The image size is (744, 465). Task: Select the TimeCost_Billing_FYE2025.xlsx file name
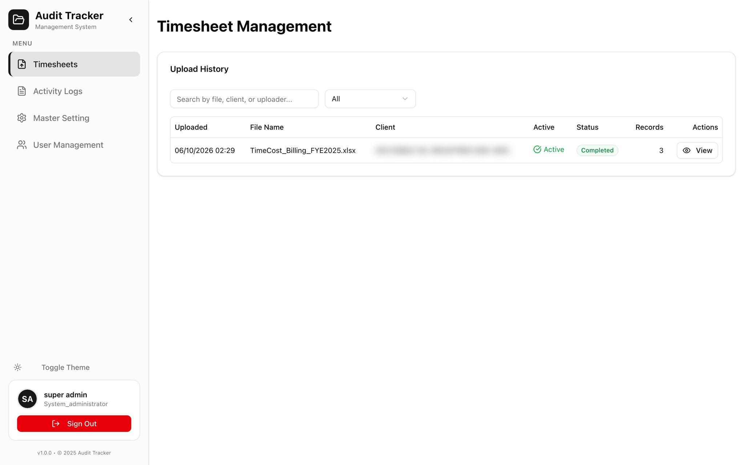point(303,150)
